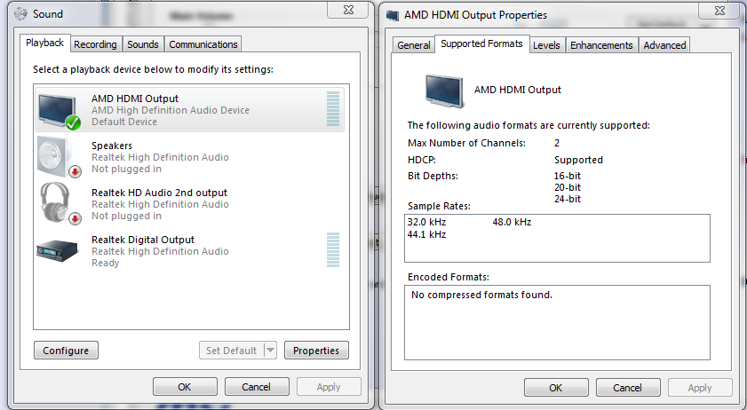Select the Supported Formats tab
Screen dimensions: 747x410
click(481, 43)
